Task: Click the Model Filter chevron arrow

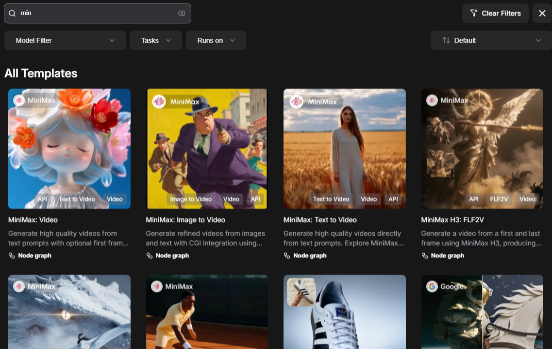Action: (112, 40)
